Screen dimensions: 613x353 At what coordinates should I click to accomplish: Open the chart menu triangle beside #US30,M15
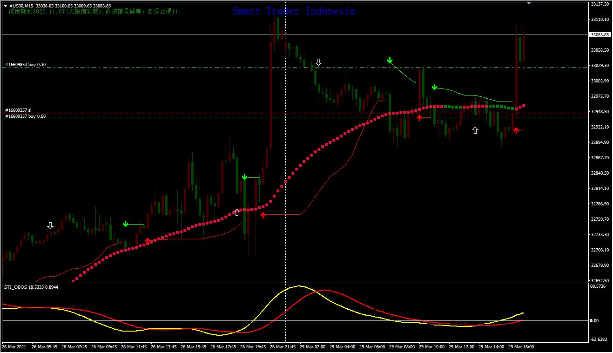coord(5,6)
